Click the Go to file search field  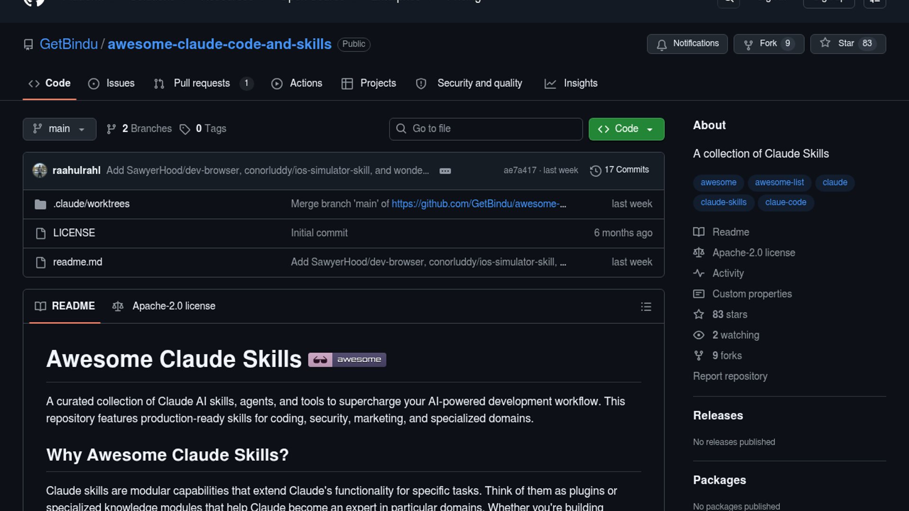pos(486,129)
